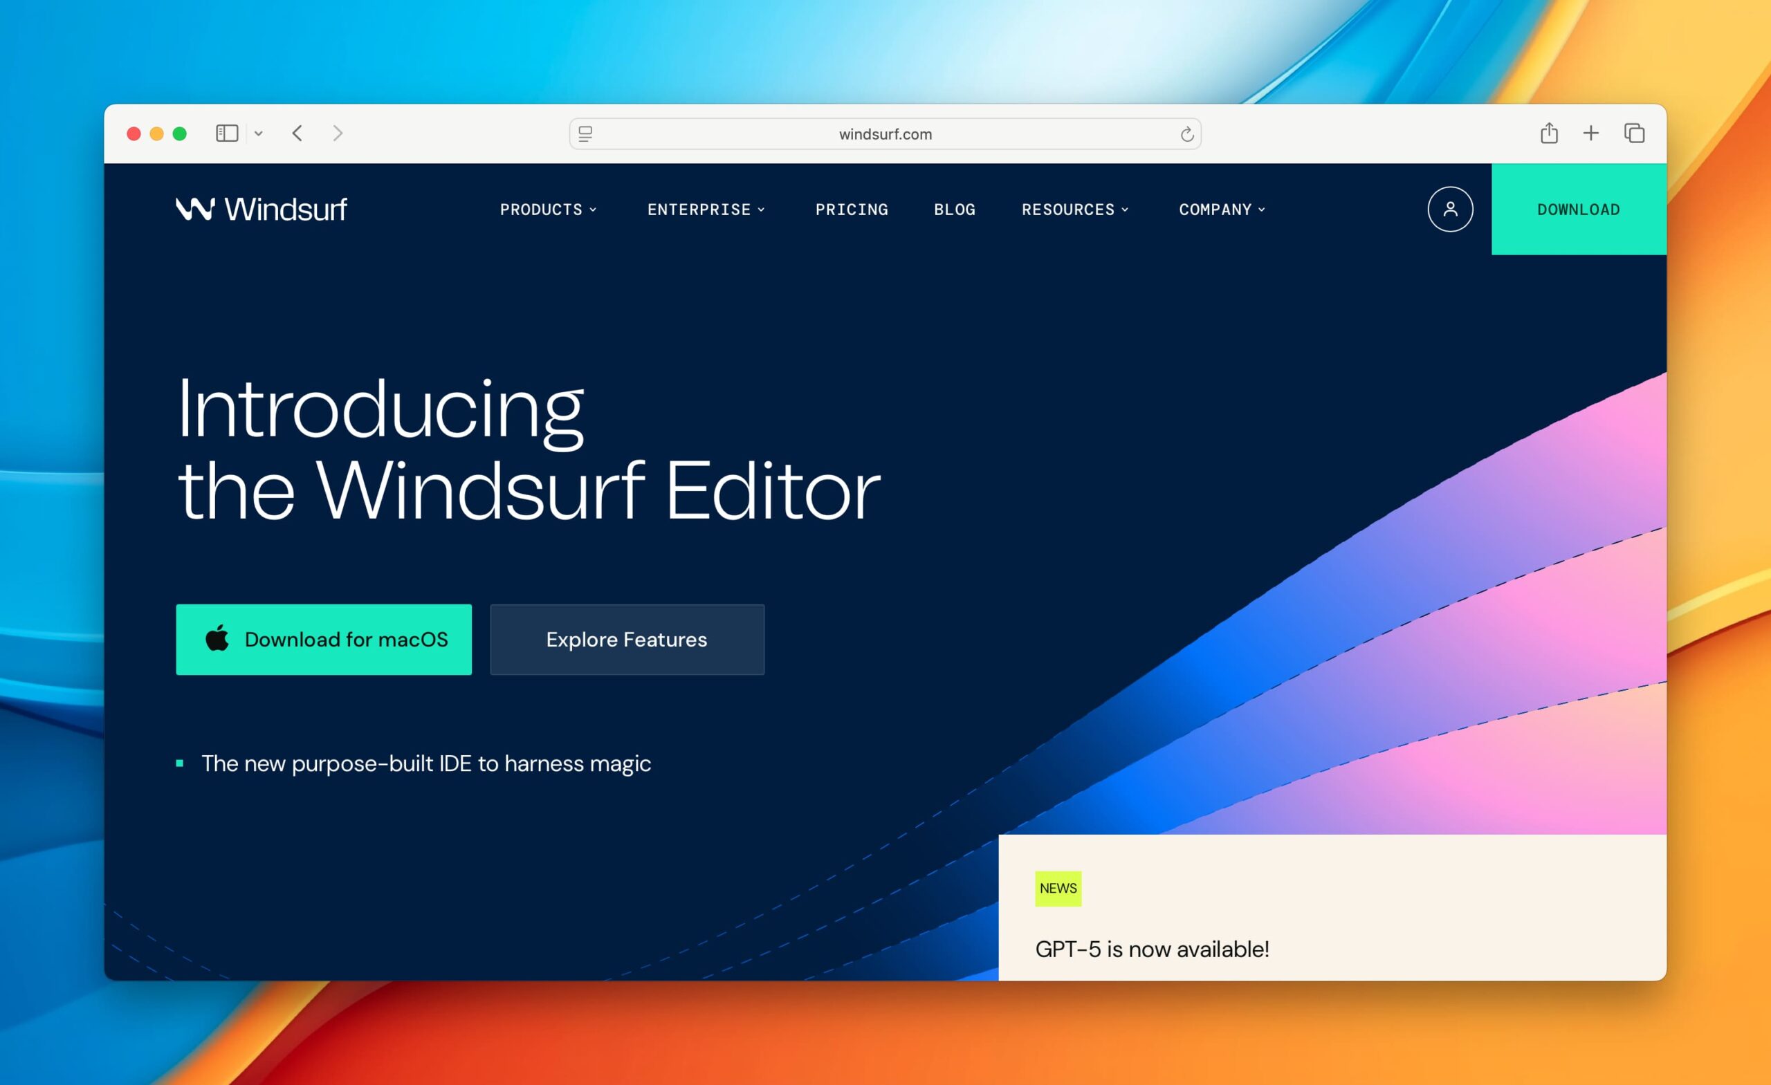Open the Blog page from the navigation
This screenshot has height=1085, width=1771.
pos(955,209)
